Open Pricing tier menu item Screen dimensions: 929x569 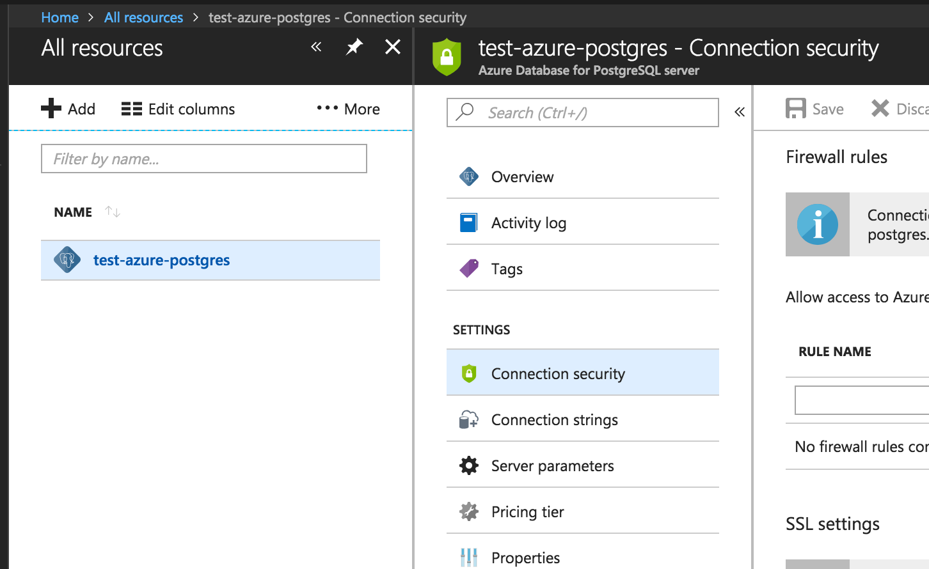(x=583, y=511)
